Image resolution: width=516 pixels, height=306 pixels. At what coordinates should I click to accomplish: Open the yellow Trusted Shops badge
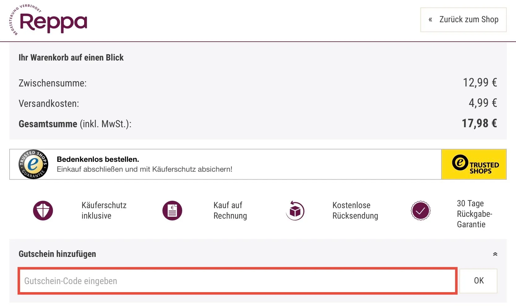click(474, 164)
